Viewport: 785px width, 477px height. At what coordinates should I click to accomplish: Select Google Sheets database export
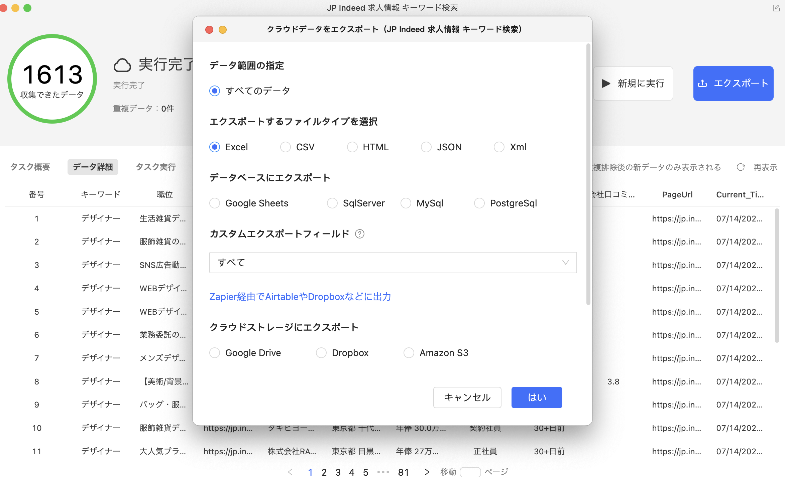point(215,203)
